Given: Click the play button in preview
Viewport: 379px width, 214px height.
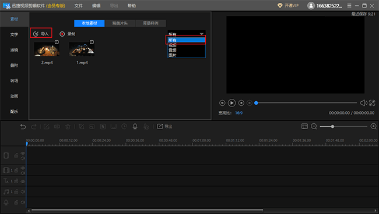Looking at the screenshot, I should (231, 103).
